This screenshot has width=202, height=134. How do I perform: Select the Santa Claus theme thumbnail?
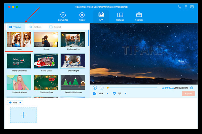click(x=46, y=61)
